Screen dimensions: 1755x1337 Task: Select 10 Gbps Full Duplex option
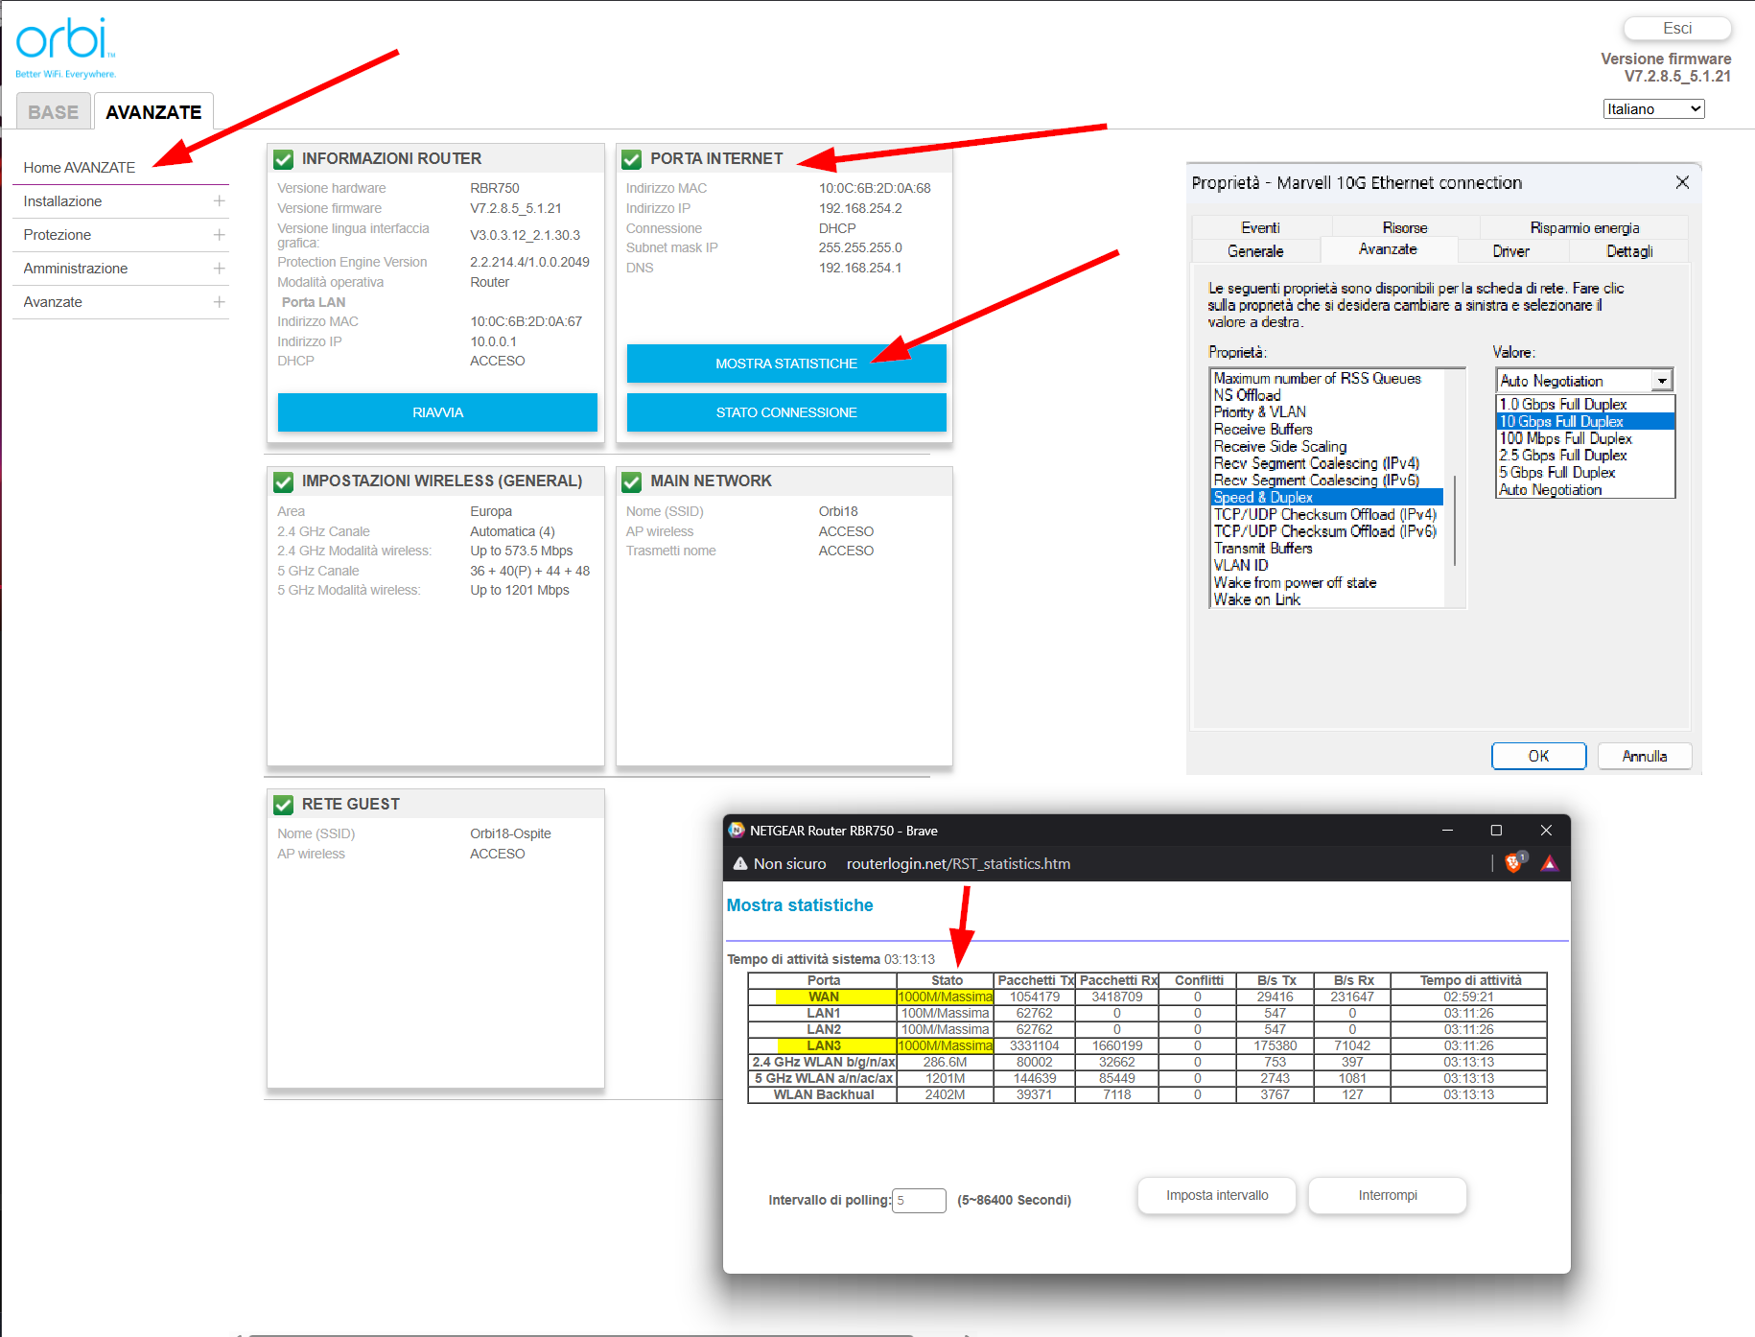(1585, 421)
